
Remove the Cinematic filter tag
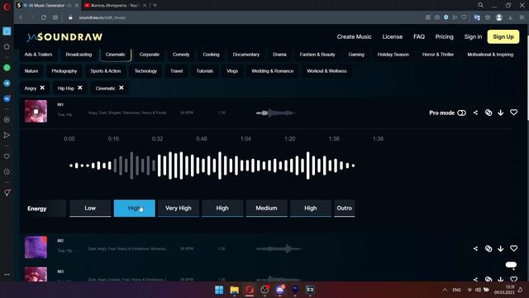(122, 88)
